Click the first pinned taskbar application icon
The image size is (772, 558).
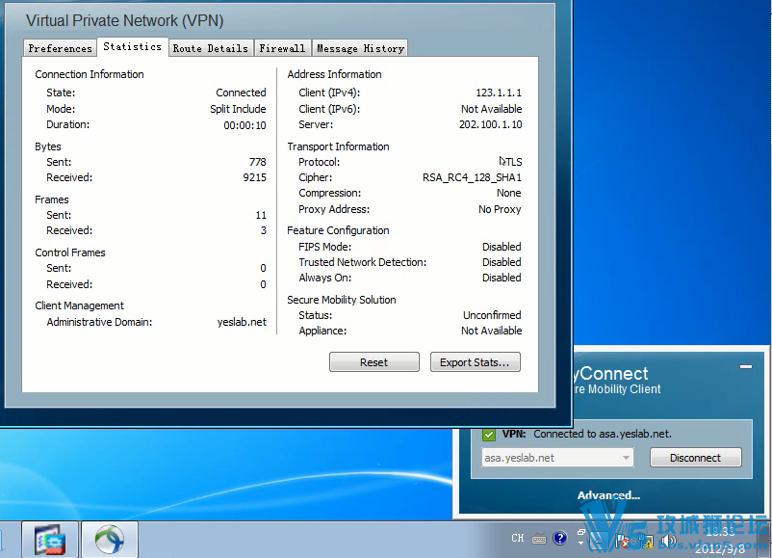coord(48,539)
